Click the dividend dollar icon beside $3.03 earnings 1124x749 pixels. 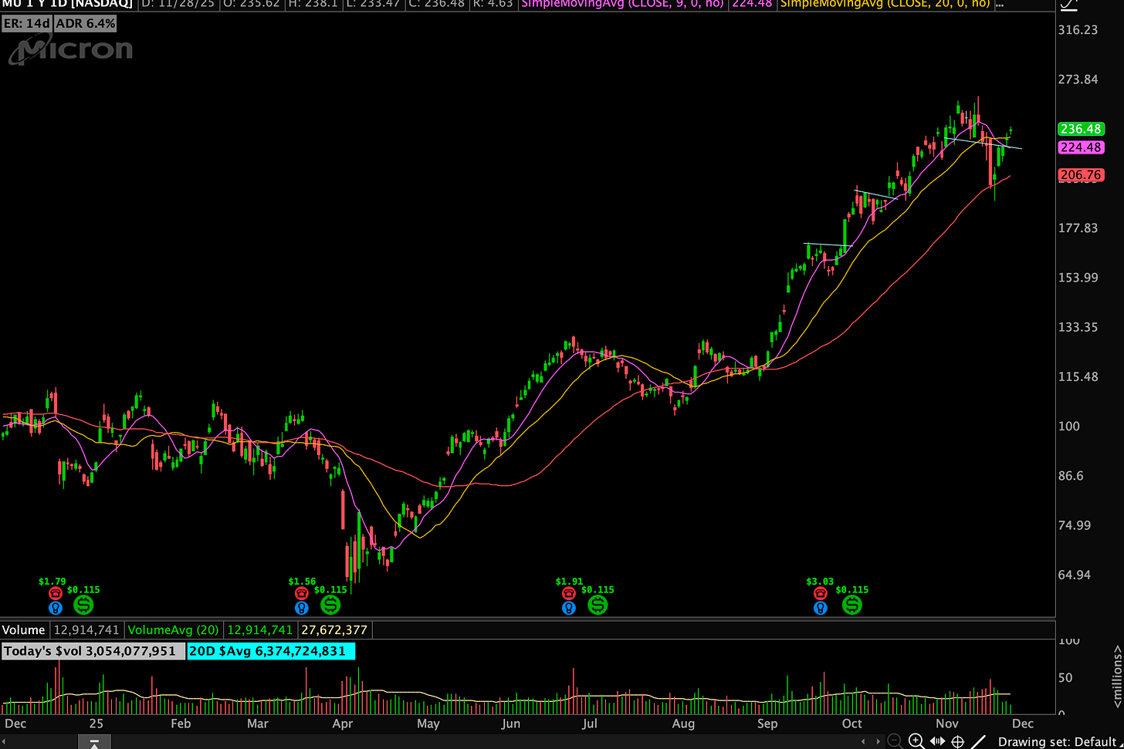[x=851, y=606]
